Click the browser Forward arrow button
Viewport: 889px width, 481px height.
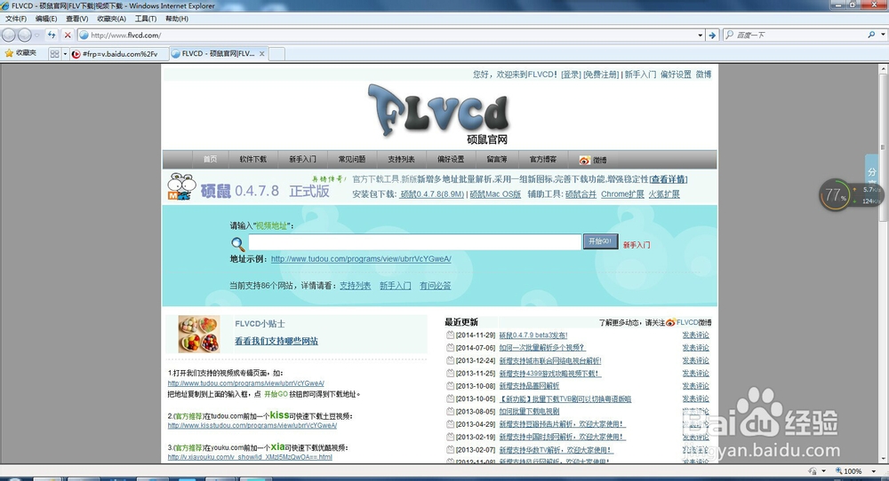pos(24,35)
